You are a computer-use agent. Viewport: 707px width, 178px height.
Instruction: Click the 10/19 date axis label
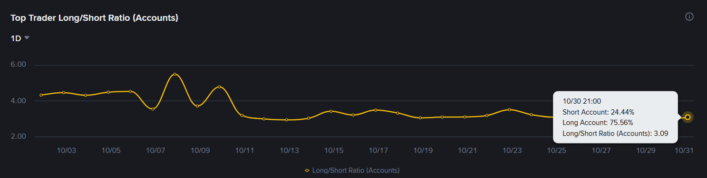(423, 150)
